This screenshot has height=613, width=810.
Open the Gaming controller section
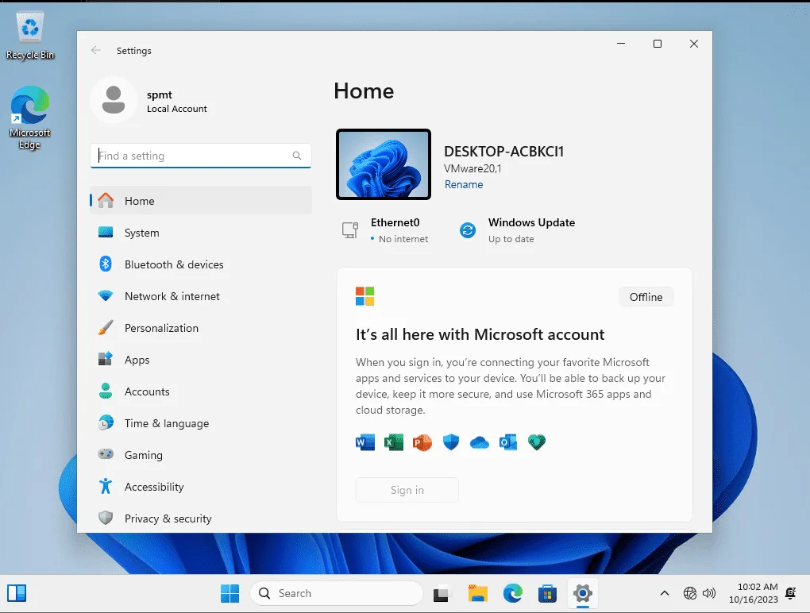[x=200, y=455]
